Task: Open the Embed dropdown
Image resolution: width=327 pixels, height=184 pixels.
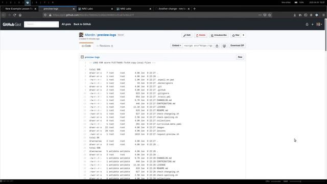Action: pos(176,45)
